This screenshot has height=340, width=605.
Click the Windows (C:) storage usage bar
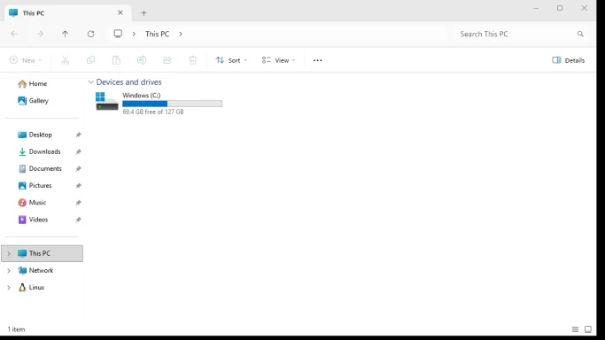pos(173,104)
